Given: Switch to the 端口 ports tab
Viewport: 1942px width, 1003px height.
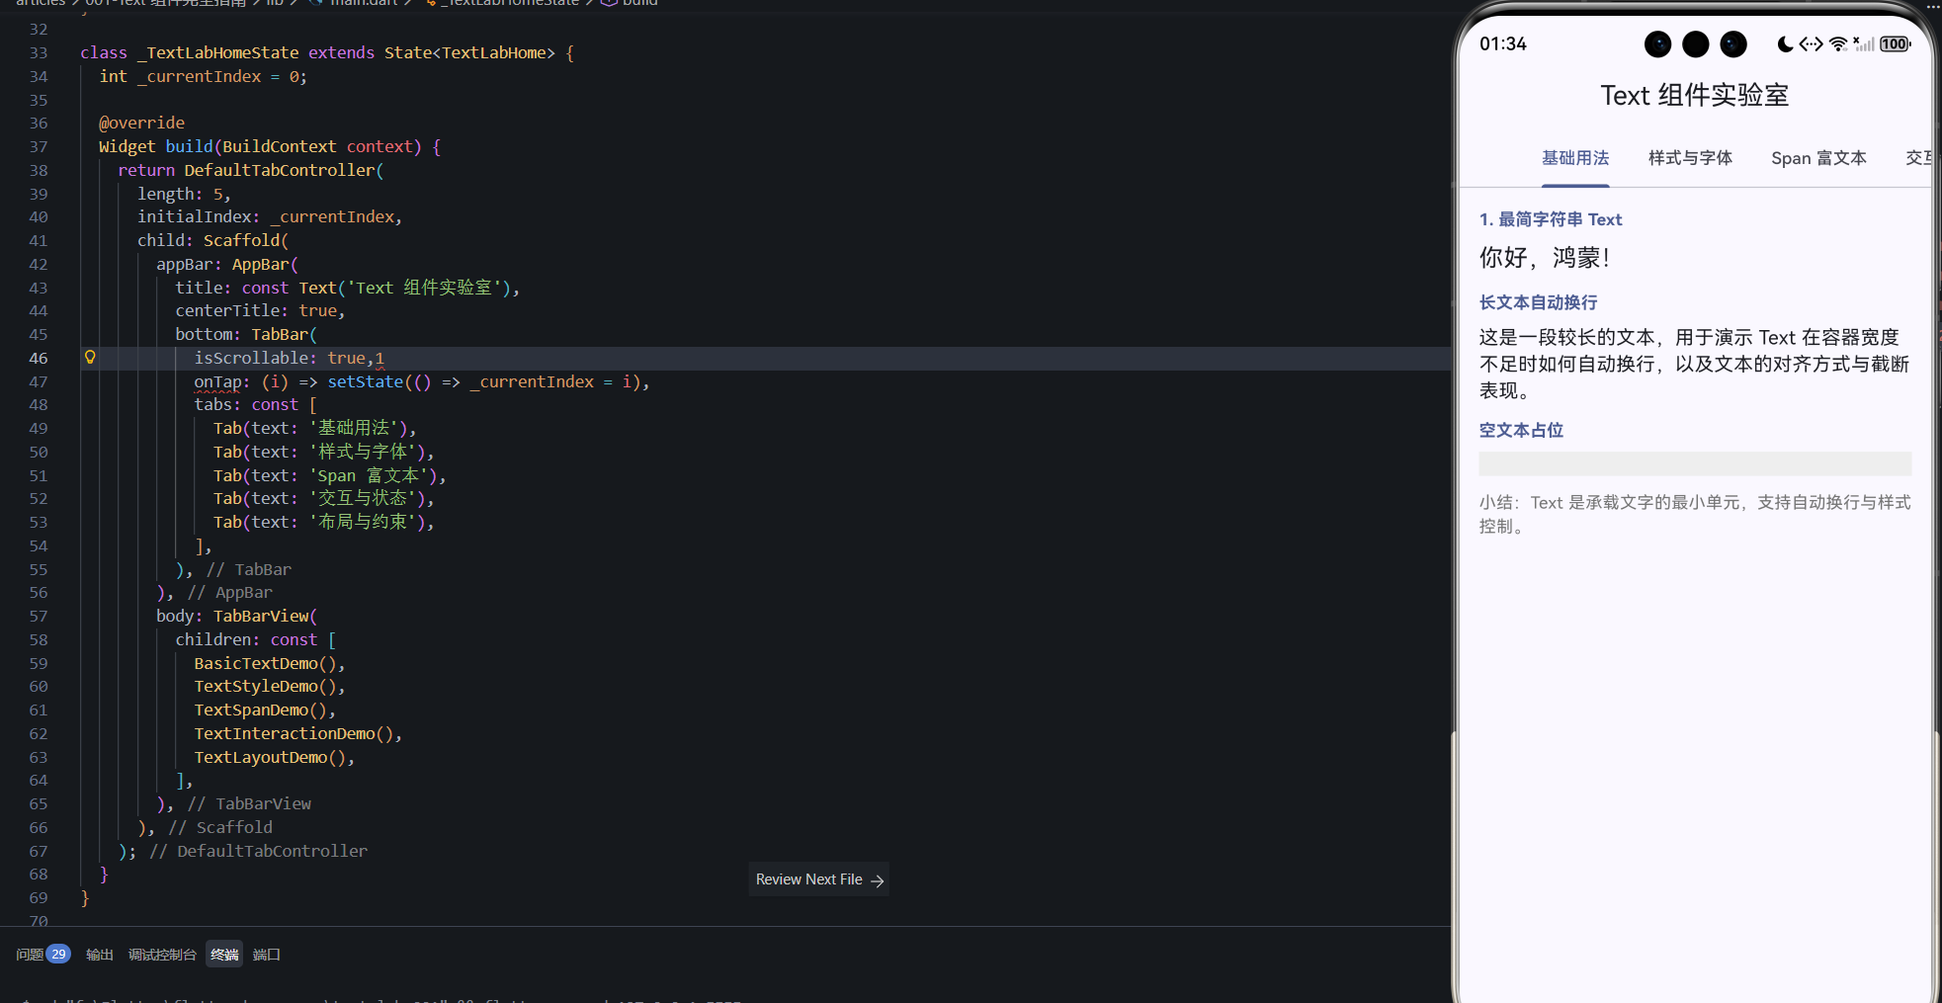Looking at the screenshot, I should pos(267,955).
